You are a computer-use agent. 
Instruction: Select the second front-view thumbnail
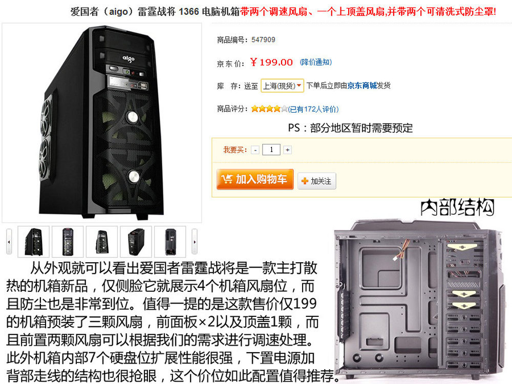coord(68,242)
